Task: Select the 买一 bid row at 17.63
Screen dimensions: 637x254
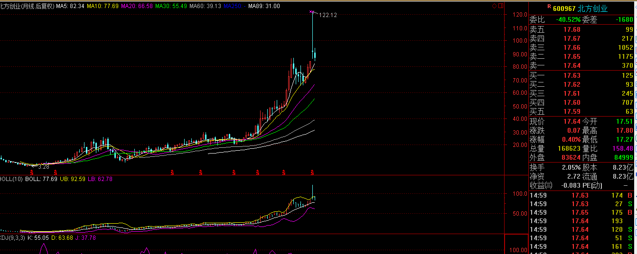Action: [x=581, y=75]
